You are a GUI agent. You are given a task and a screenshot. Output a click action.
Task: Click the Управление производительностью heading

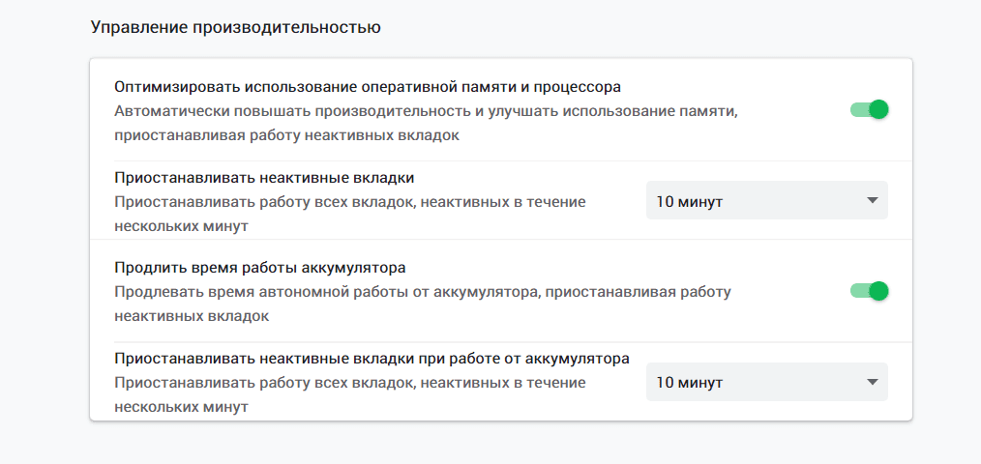tap(235, 27)
